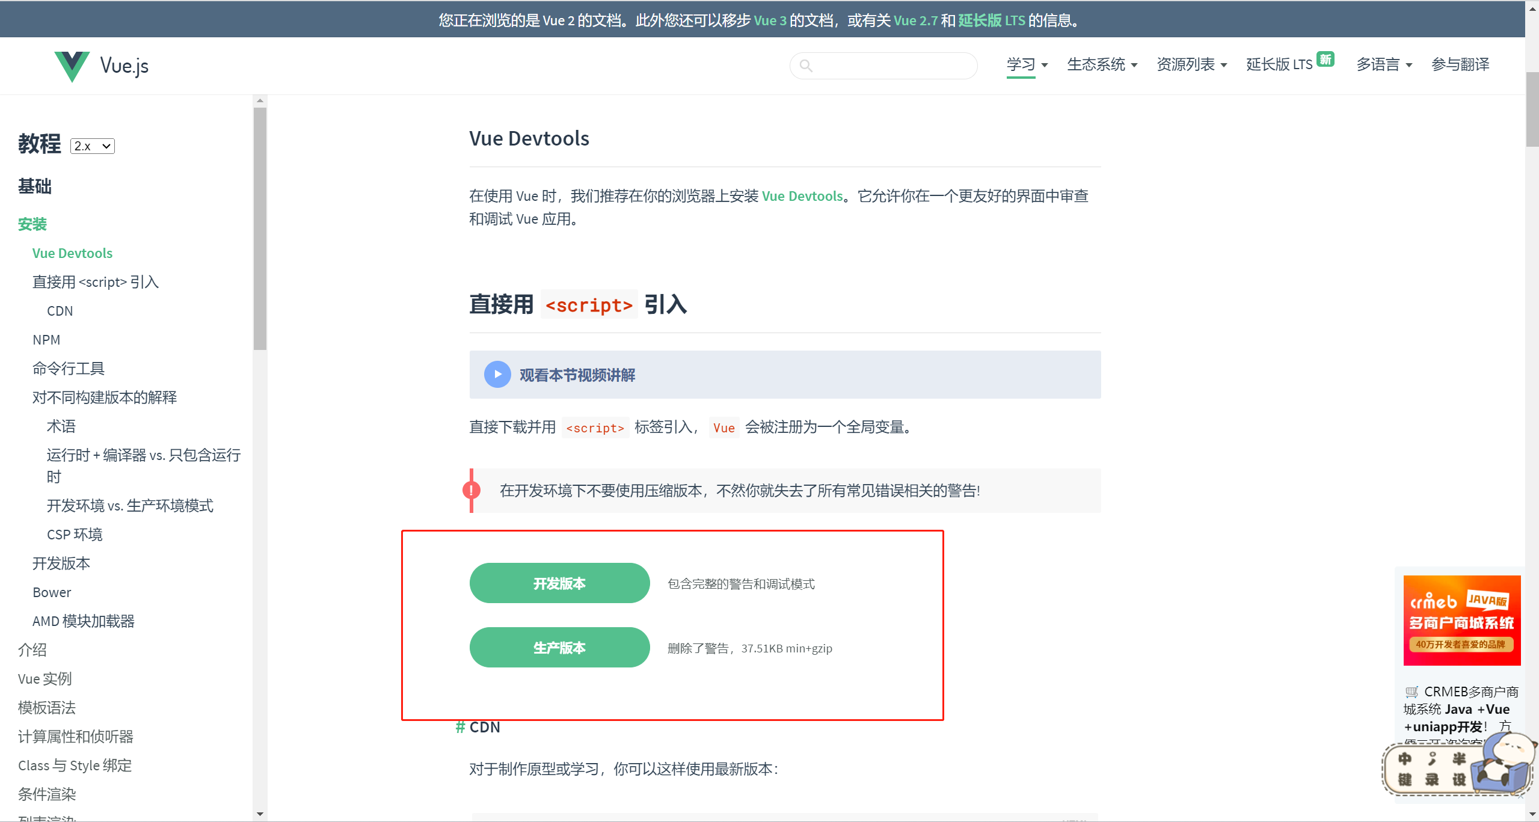Expand the 资源列表 menu

[1191, 64]
